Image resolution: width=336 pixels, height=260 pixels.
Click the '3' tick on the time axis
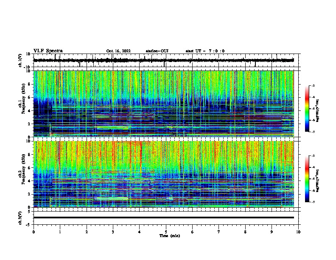(113, 232)
